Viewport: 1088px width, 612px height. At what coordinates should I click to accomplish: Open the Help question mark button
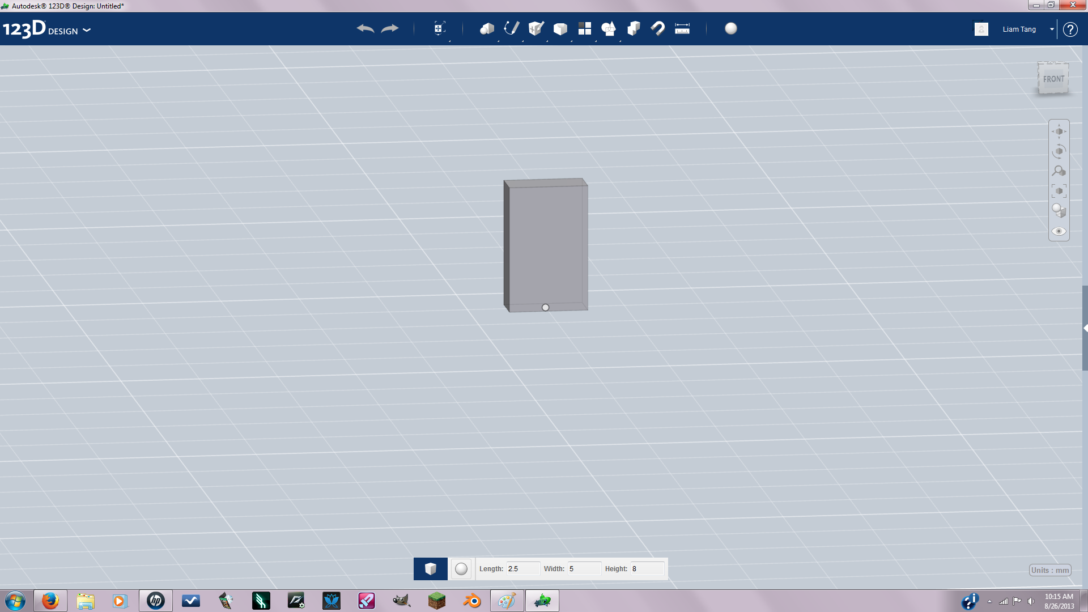tap(1070, 29)
